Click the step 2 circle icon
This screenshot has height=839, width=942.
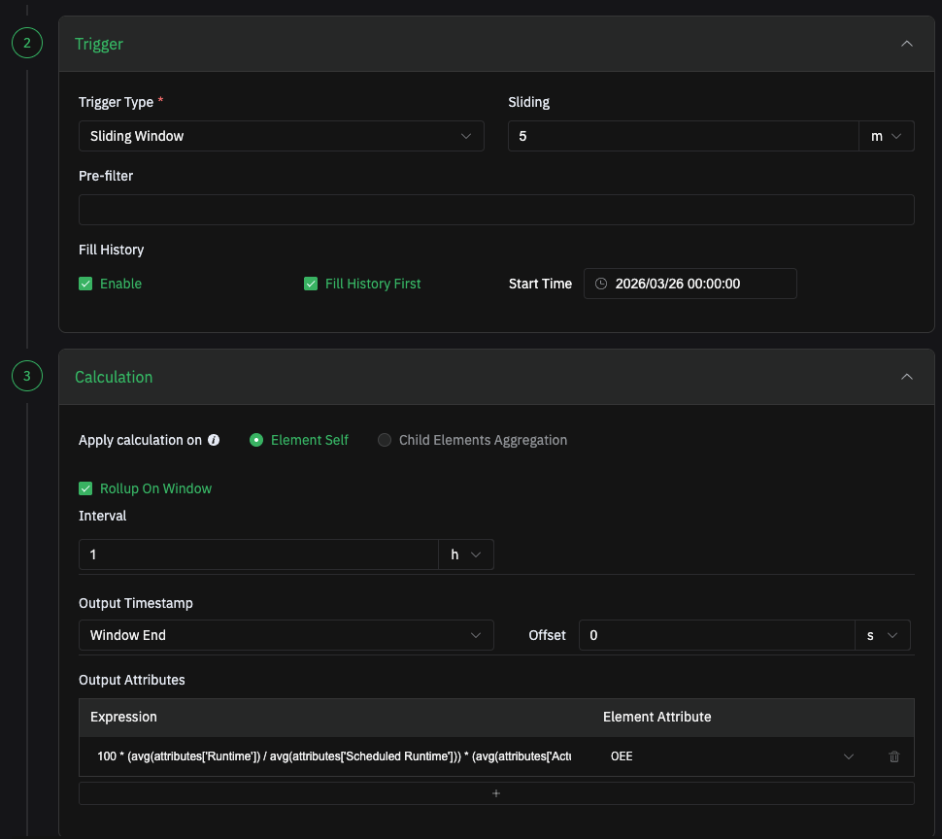pyautogui.click(x=27, y=44)
